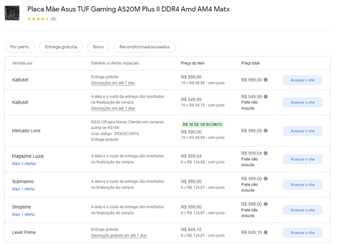337x246 pixels.
Task: Click the Shoptime seller name
Action: 22,207
